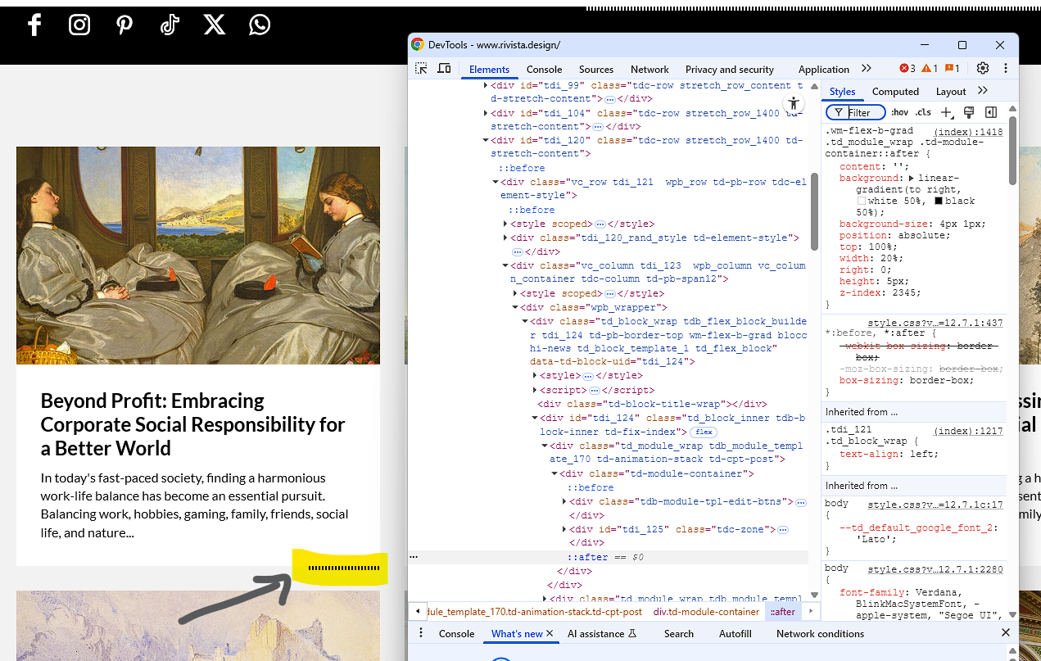1041x661 pixels.
Task: Collapse the div tdi_120 node
Action: point(485,140)
